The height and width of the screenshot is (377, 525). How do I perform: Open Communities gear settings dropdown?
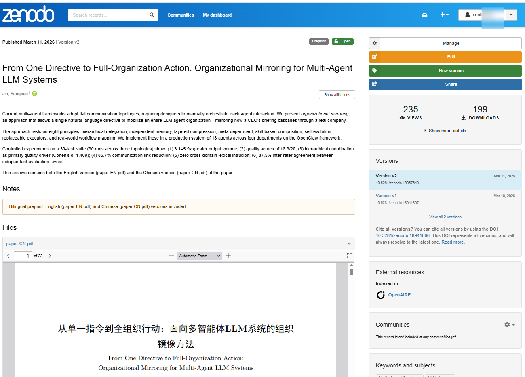click(509, 325)
